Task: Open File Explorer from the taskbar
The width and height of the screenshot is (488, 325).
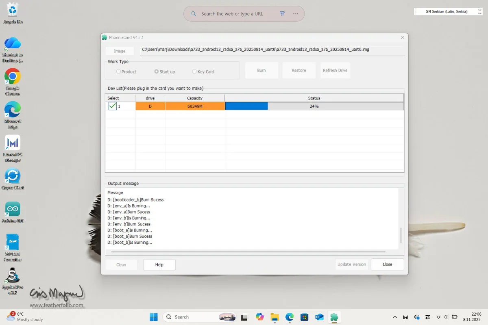Action: point(274,317)
